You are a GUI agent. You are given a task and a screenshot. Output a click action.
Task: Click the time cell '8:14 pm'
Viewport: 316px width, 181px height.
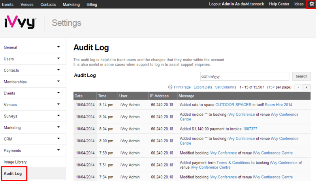tap(106, 105)
